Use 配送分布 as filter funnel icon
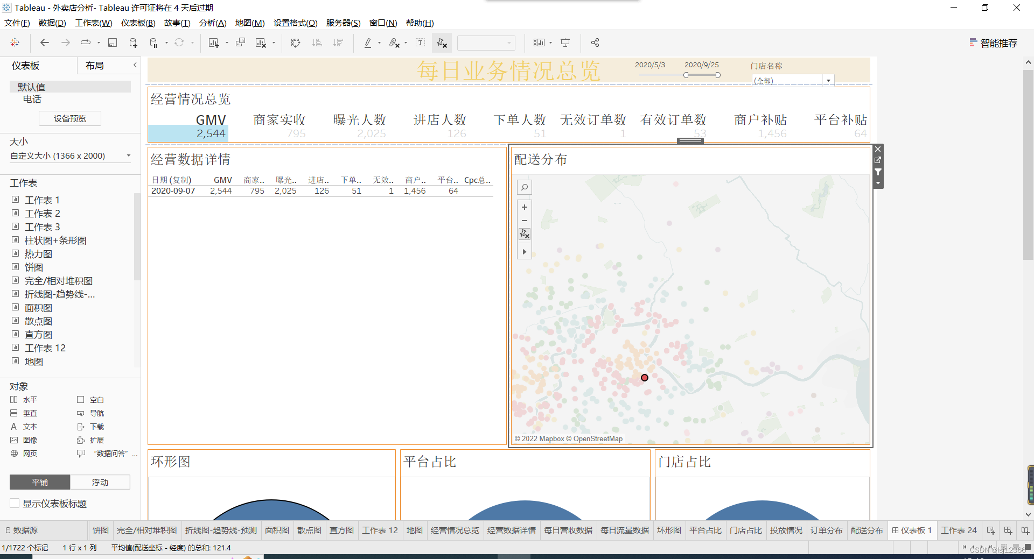 878,172
